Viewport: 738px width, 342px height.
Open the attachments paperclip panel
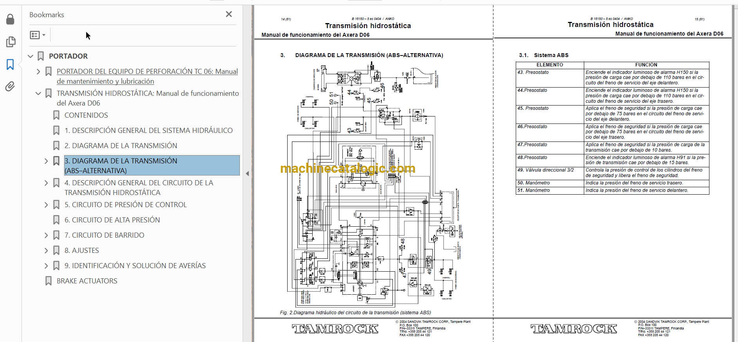11,86
